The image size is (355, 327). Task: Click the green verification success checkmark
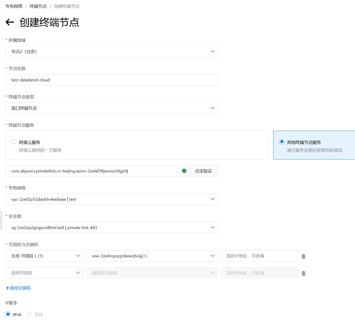click(x=184, y=171)
